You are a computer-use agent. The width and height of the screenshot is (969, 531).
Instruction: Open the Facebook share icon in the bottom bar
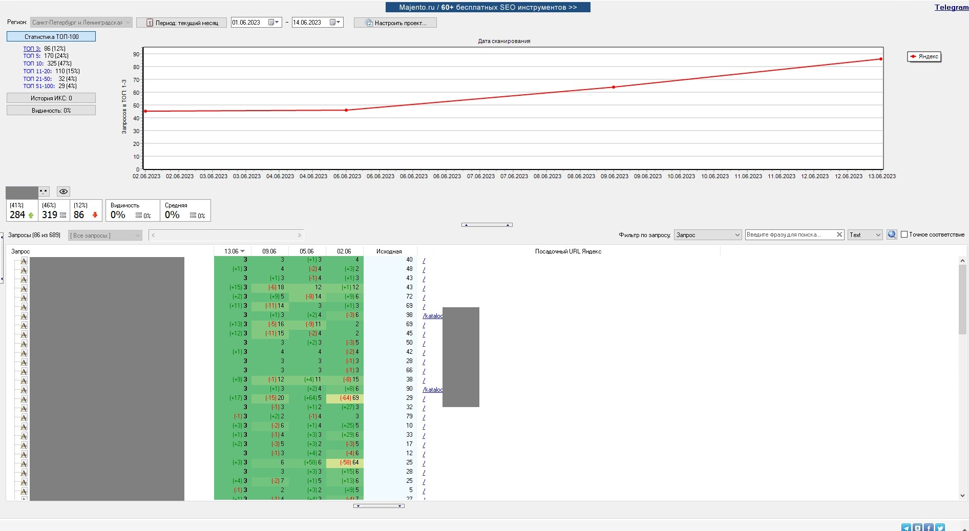(x=929, y=527)
